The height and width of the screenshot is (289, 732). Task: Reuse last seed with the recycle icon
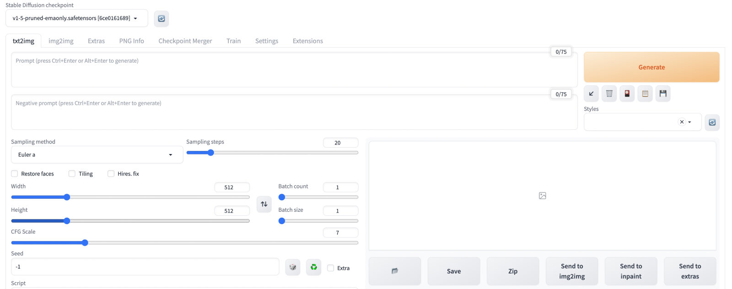[314, 267]
